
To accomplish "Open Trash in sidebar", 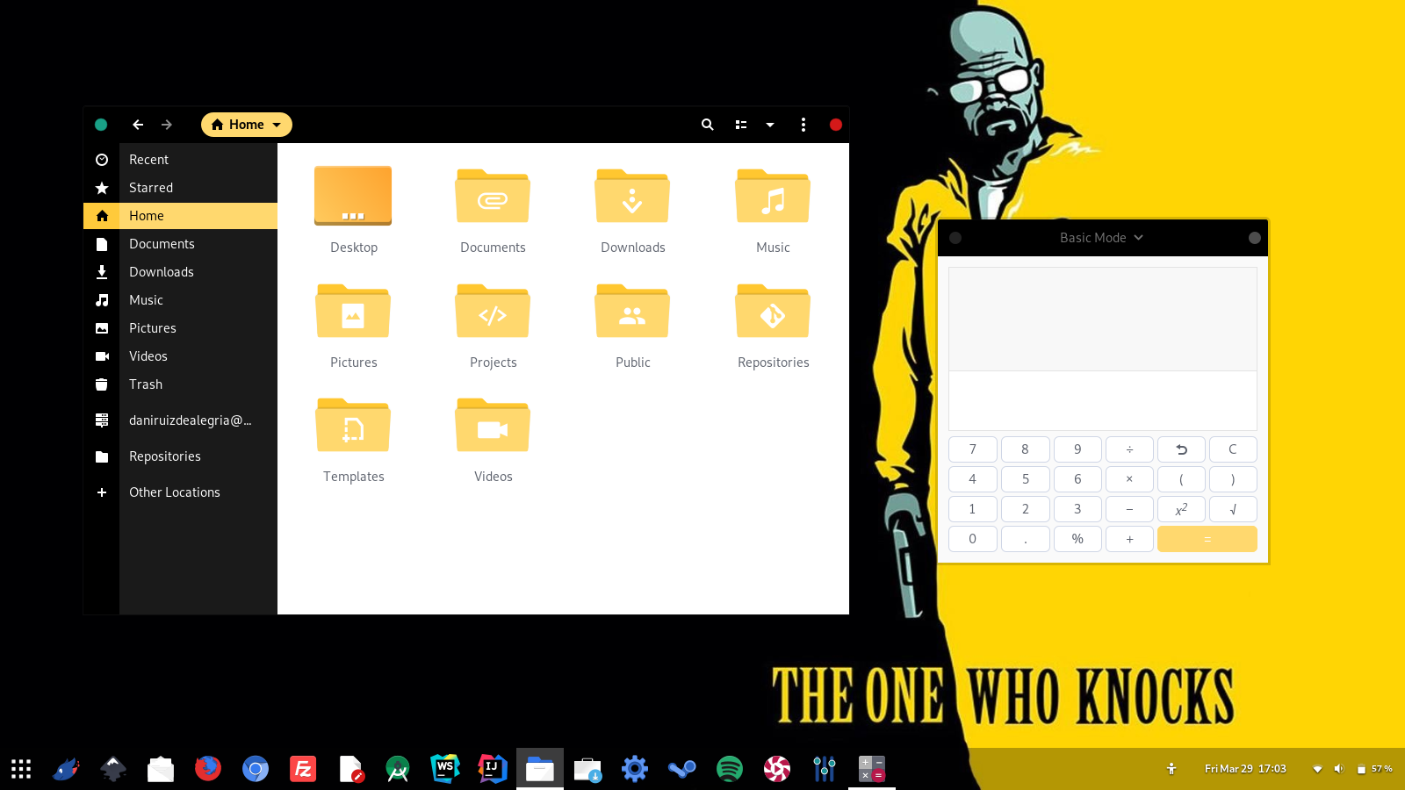I will point(181,384).
